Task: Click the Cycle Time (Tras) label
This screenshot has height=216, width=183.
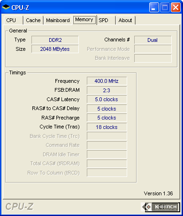Action: [x=60, y=127]
